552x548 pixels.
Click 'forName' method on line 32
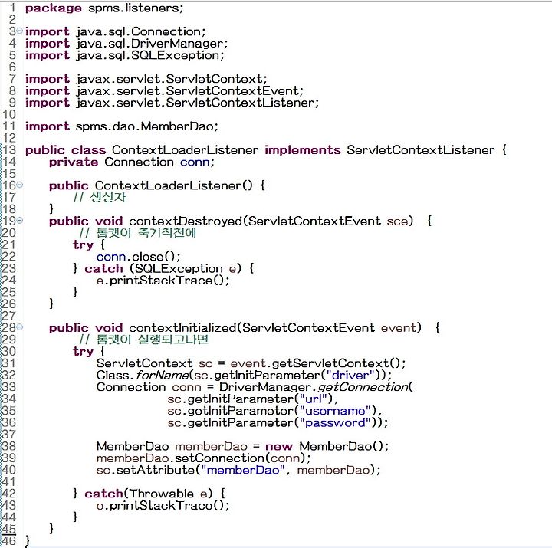[x=162, y=376]
